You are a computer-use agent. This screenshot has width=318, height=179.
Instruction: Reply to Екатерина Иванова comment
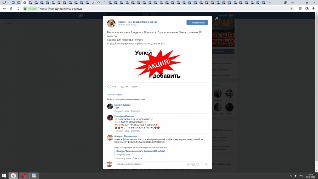[135, 131]
